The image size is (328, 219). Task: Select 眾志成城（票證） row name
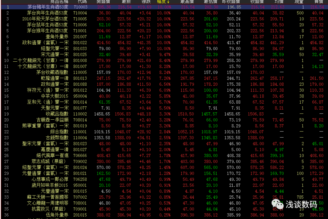coord(49,162)
